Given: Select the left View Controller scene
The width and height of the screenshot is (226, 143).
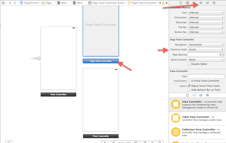Looking at the screenshot, I should click(x=58, y=58).
